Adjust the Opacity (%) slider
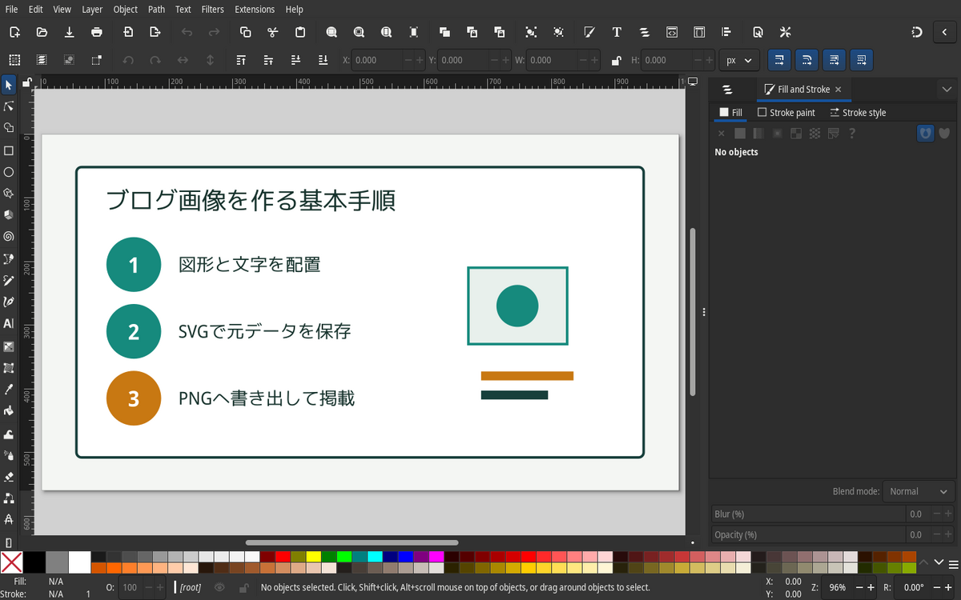 coord(809,534)
